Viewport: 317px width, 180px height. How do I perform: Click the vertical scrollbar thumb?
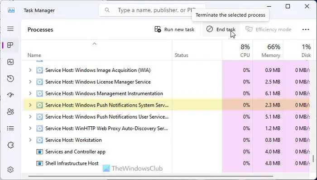tap(313, 158)
